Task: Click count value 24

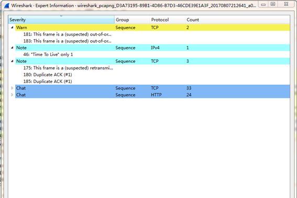Action: tap(189, 95)
